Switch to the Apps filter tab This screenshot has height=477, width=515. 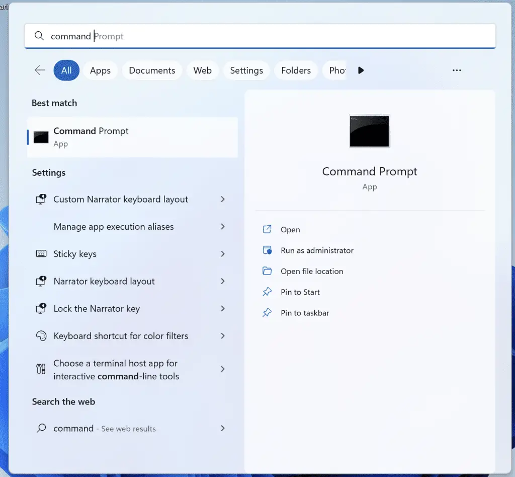[100, 71]
